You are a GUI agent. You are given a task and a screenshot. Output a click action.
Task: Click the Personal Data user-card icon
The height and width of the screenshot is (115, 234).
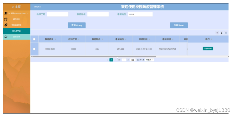[6, 13]
